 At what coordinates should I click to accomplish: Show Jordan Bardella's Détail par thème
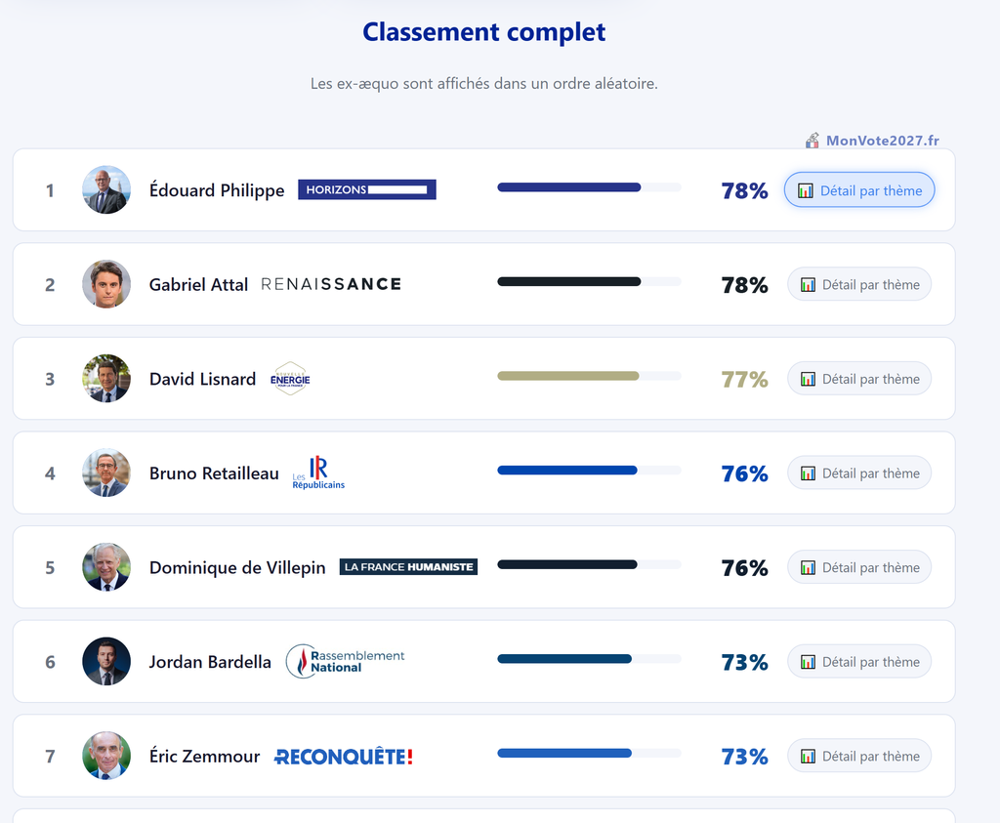[859, 662]
